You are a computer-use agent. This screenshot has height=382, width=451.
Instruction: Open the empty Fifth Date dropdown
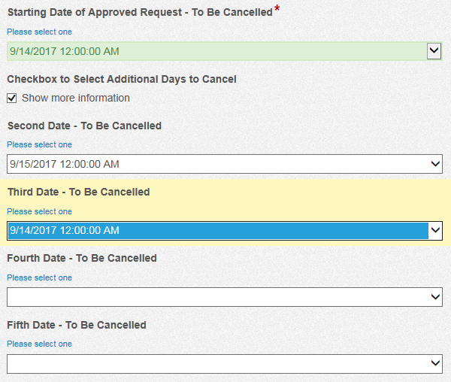(x=225, y=364)
